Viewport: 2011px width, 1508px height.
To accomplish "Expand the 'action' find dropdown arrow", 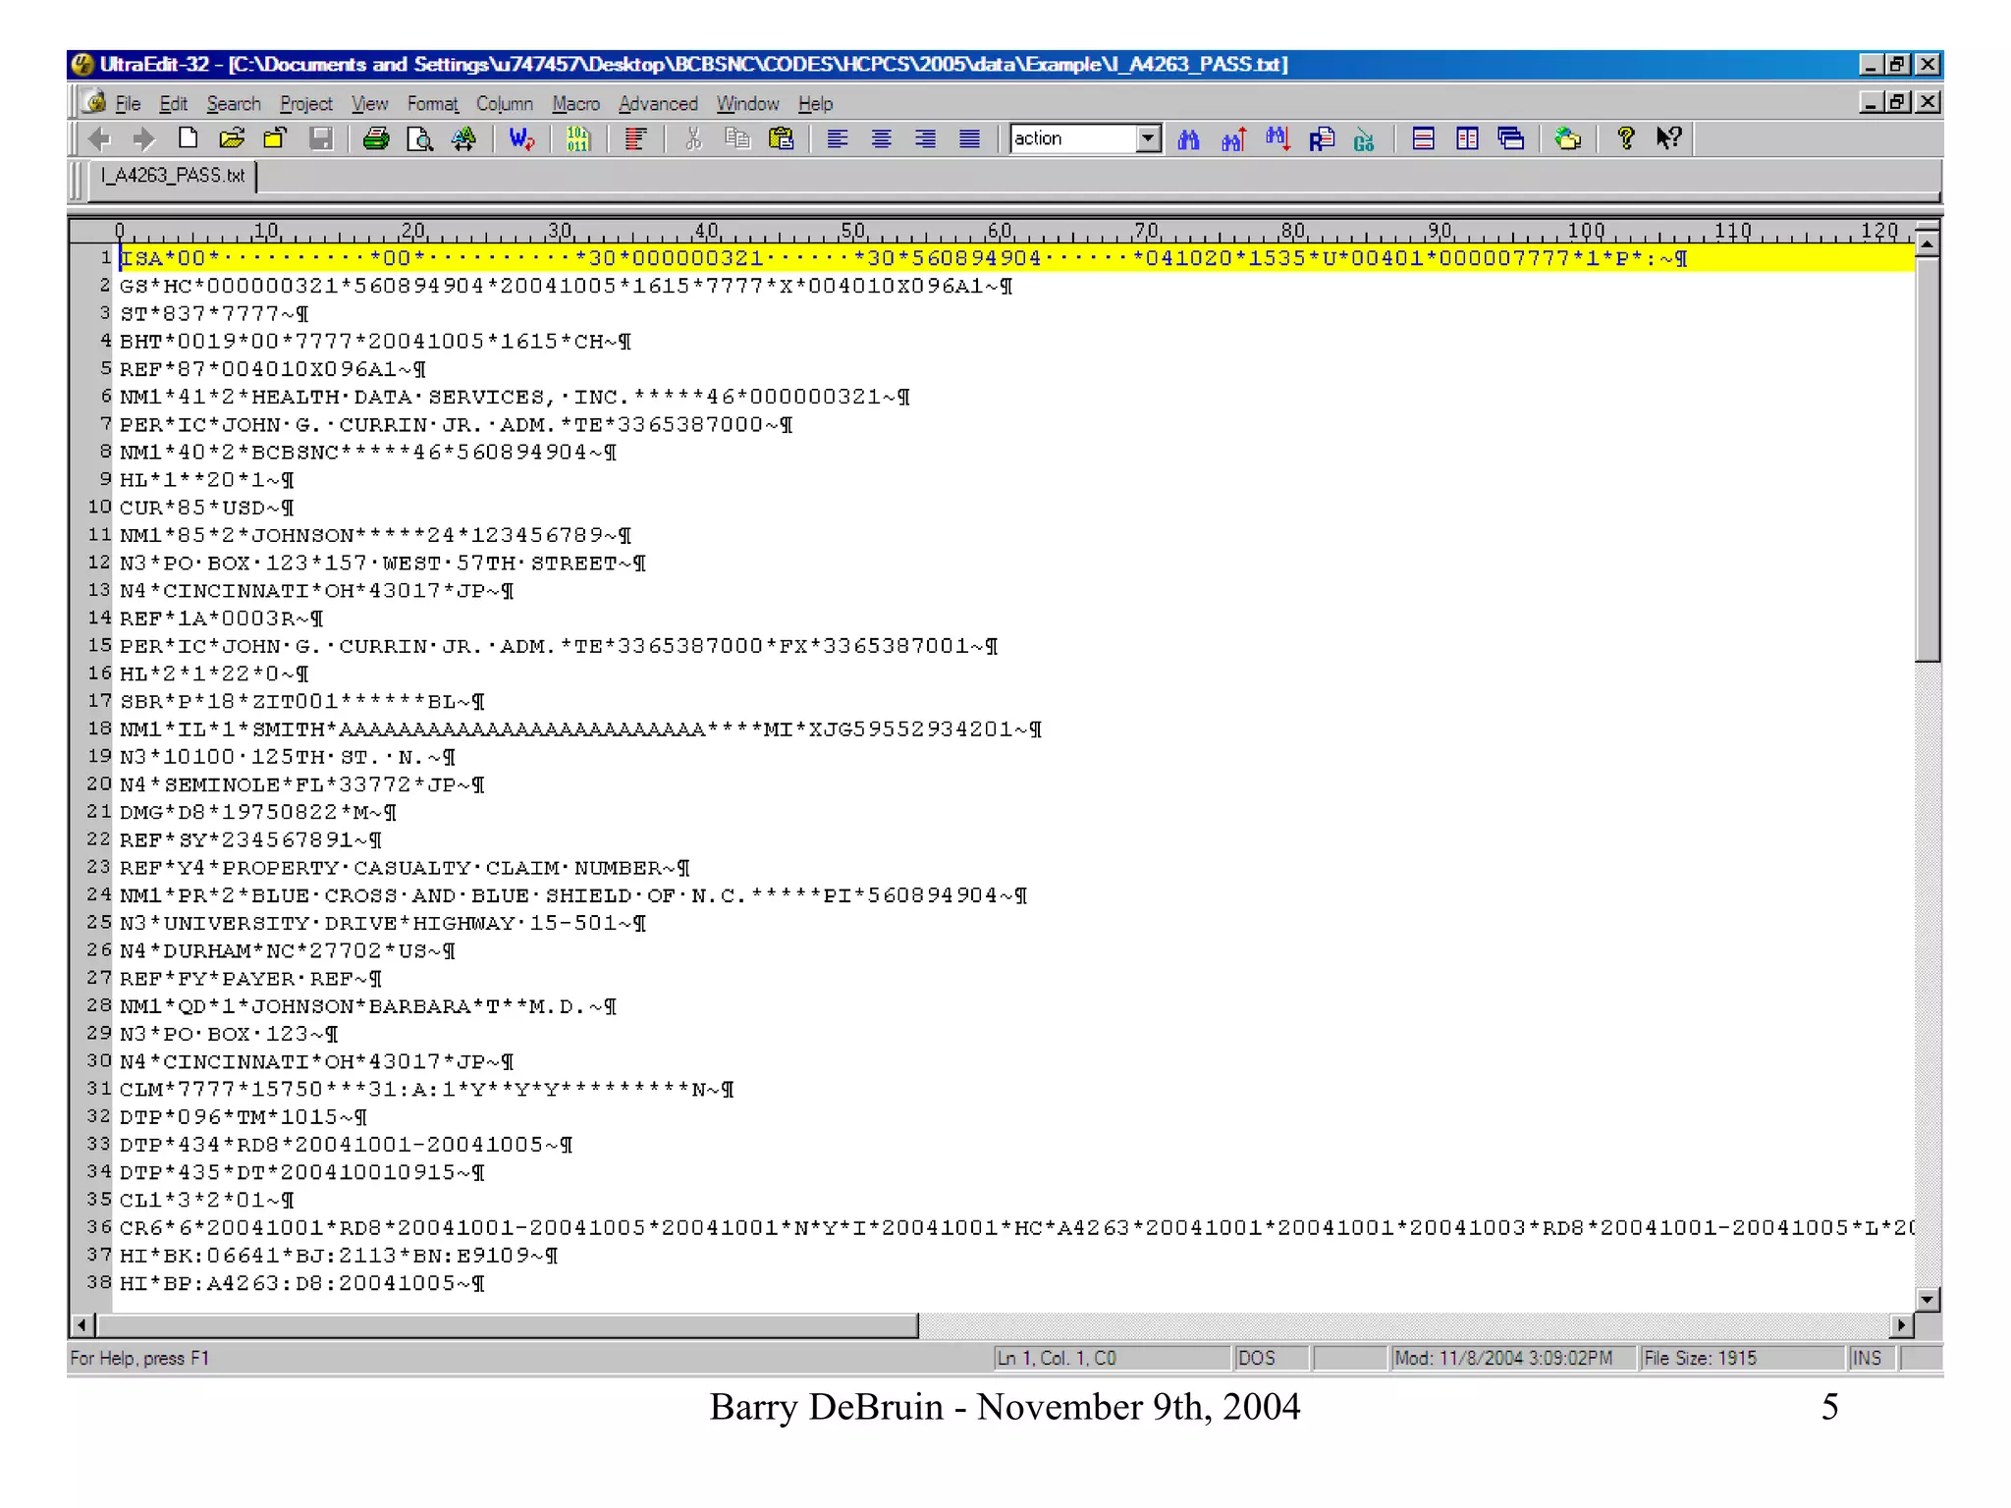I will [1148, 138].
